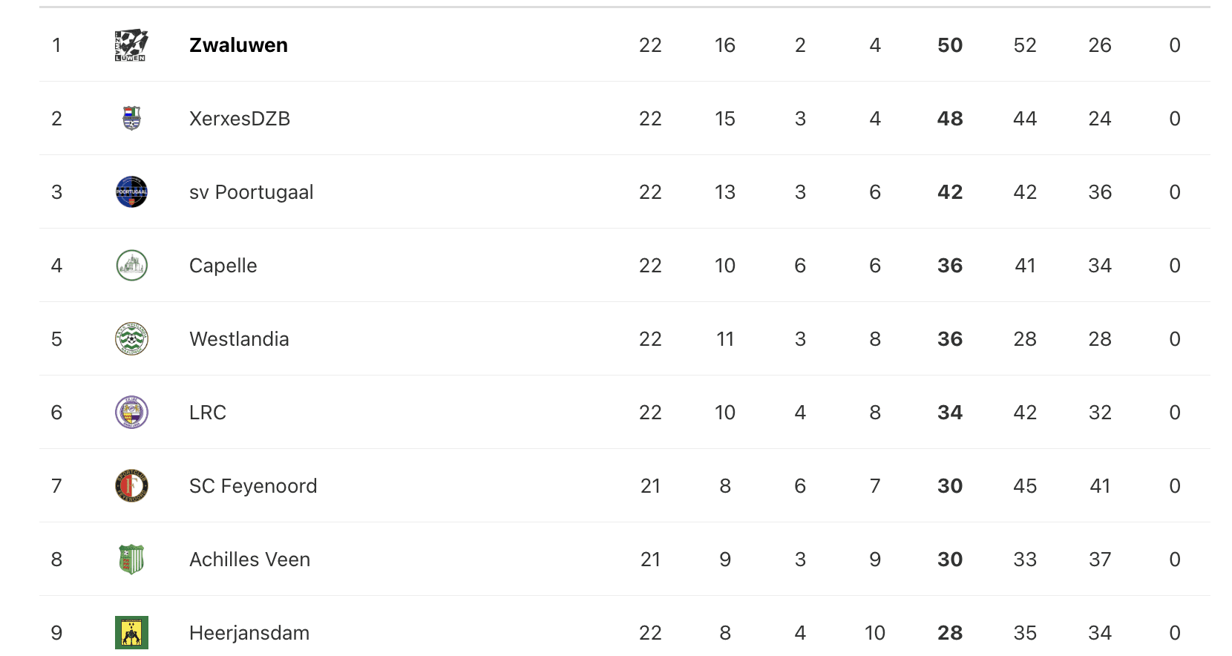This screenshot has width=1232, height=656.
Task: Click the Zwaluwen club logo
Action: pyautogui.click(x=131, y=45)
